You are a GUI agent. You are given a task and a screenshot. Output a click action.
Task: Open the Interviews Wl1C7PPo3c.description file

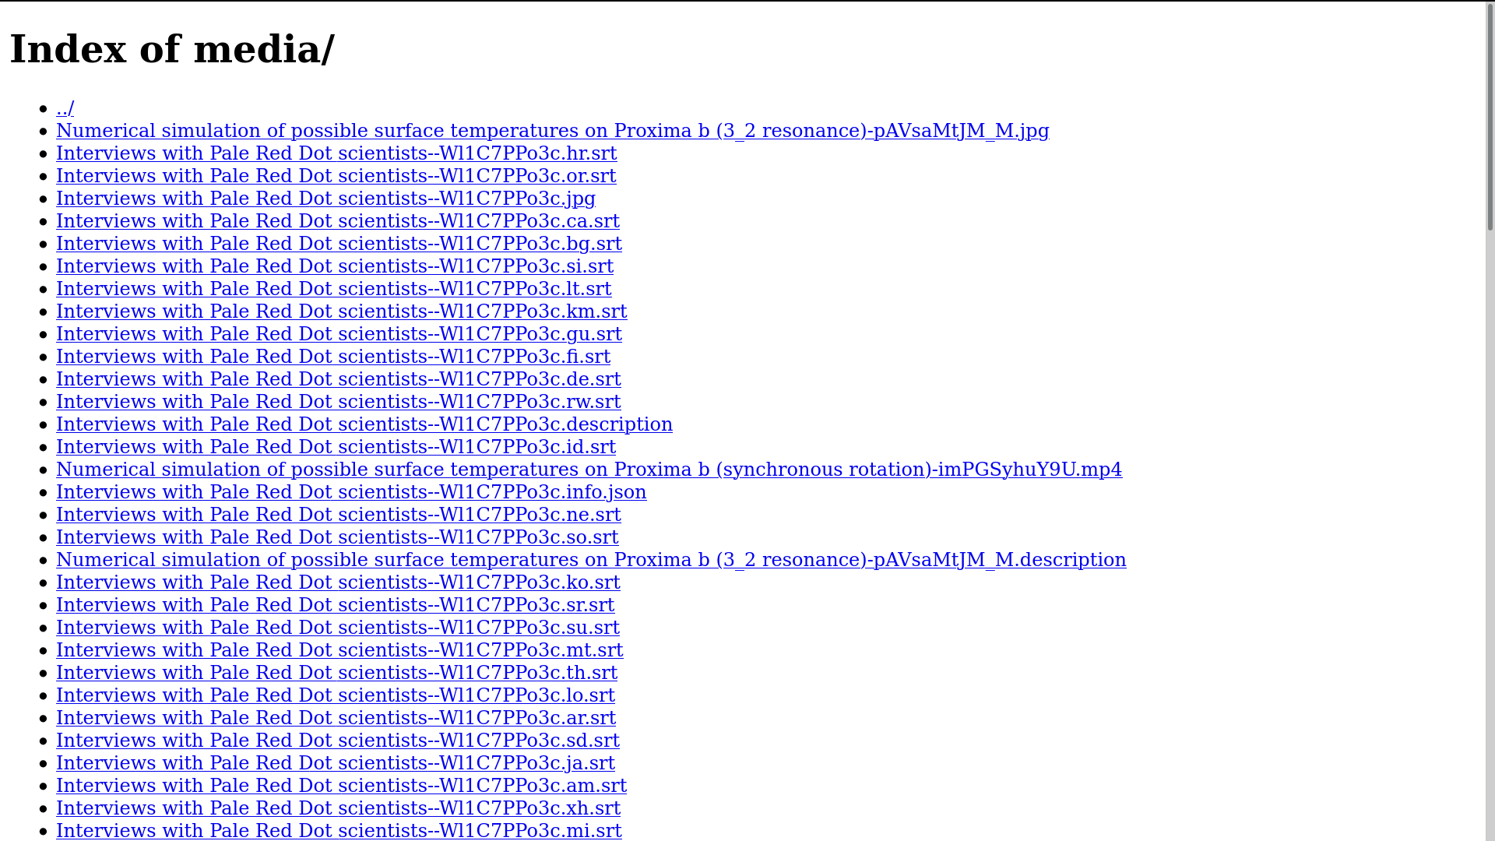[x=364, y=424]
